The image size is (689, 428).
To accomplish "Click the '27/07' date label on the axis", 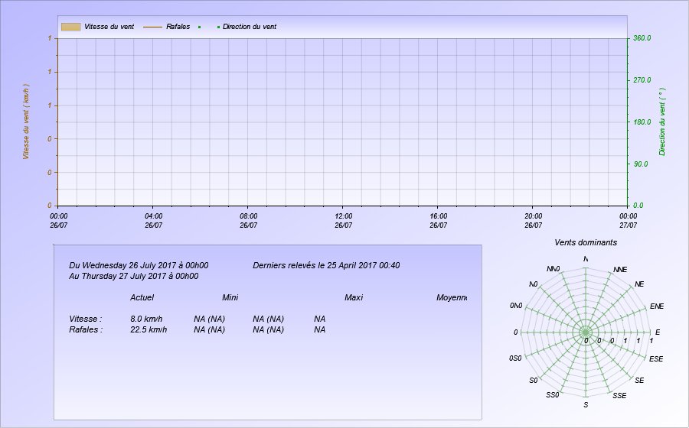I will coord(628,225).
